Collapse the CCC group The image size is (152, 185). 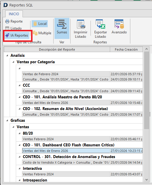point(20,85)
